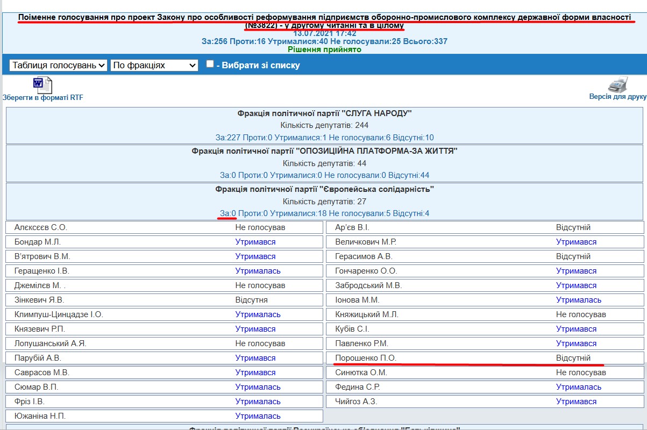Click 'Відсутній' status next to Ар'єв В.І.
647x430 pixels.
coord(573,227)
